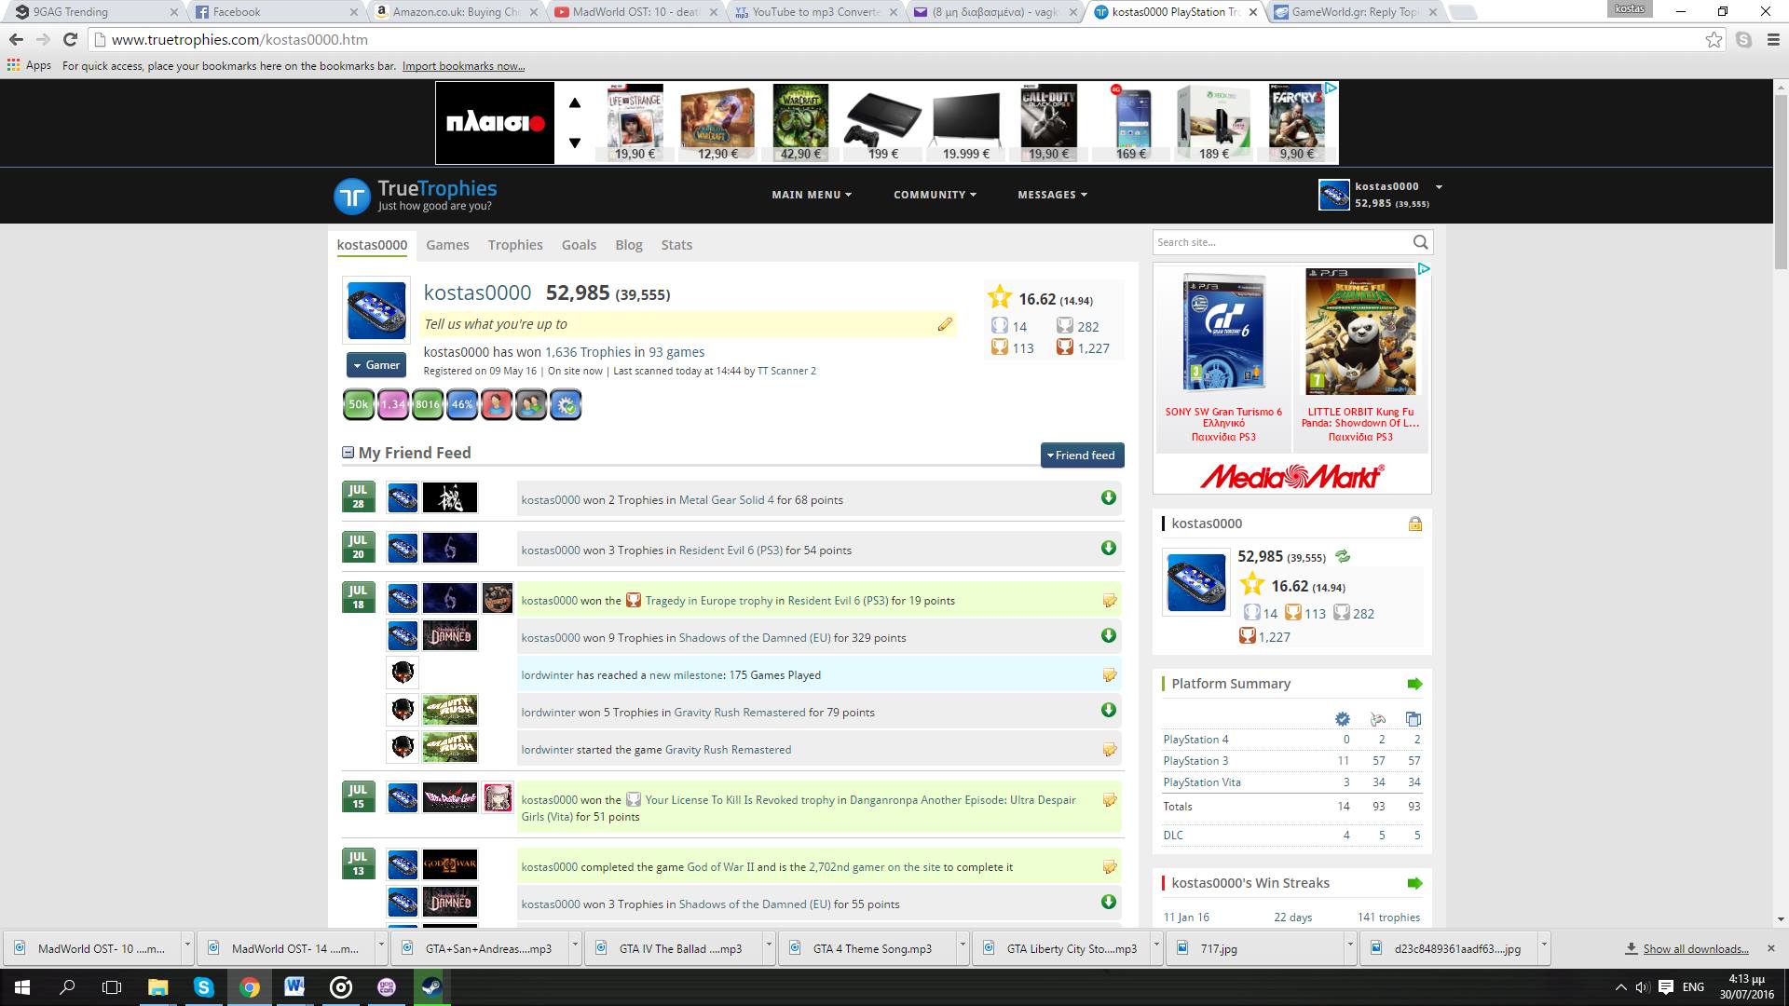Open the MAIN MENU dropdown
Viewport: 1789px width, 1006px height.
pos(812,195)
